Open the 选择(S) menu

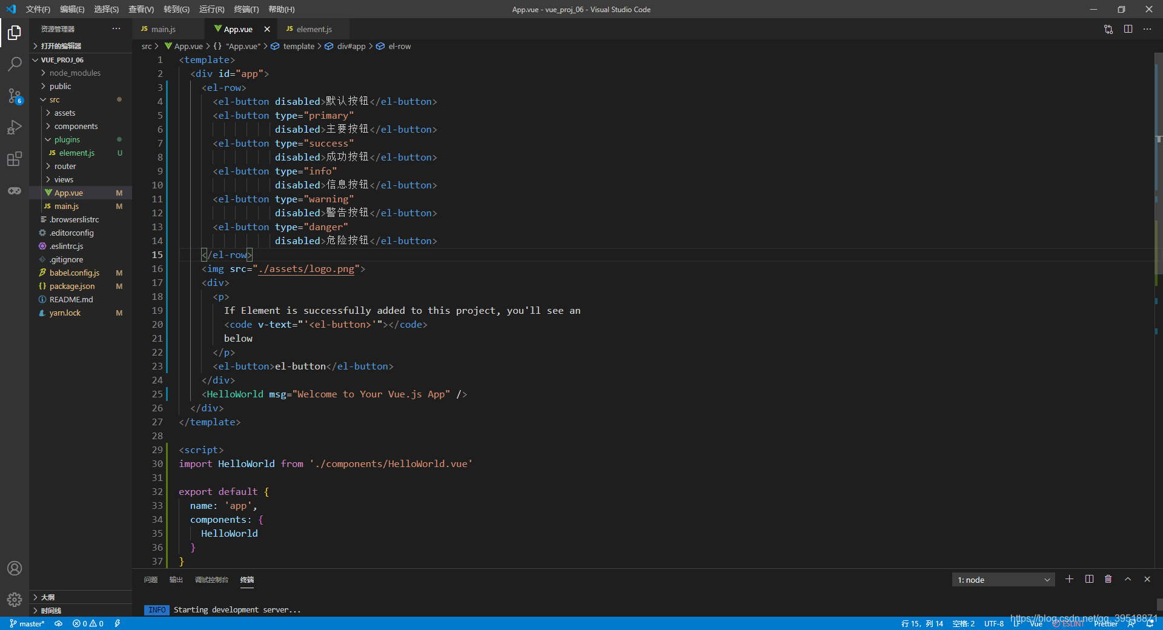click(106, 9)
